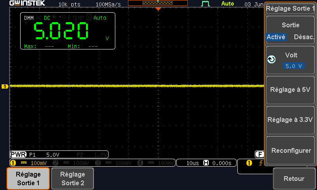317x190 pixels.
Task: Set Sortie to Activé
Action: coord(276,37)
